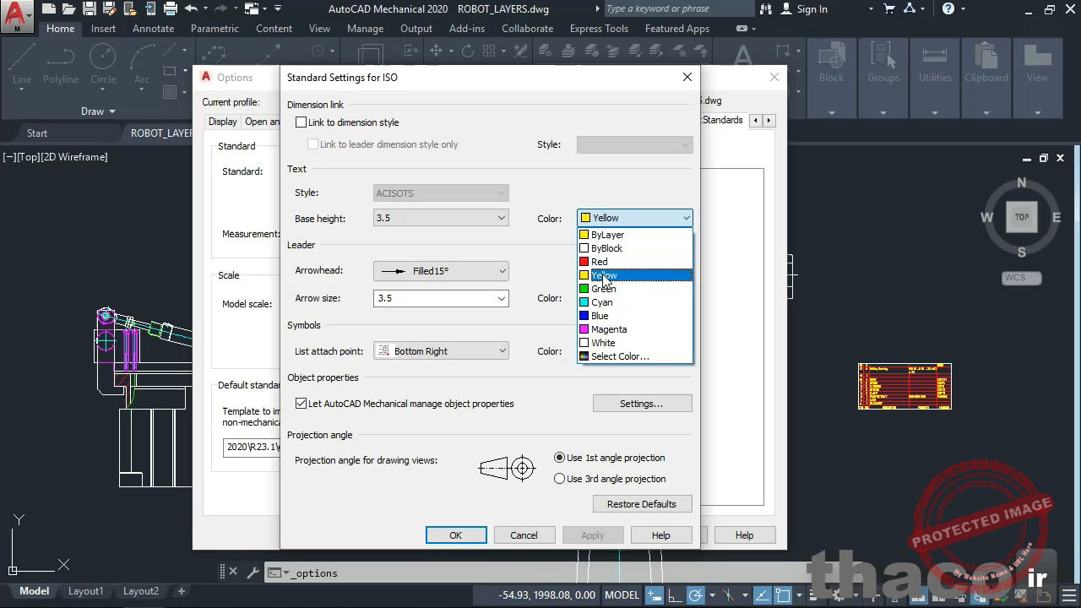The image size is (1081, 608).
Task: Open the Layout1 tab
Action: (x=85, y=590)
